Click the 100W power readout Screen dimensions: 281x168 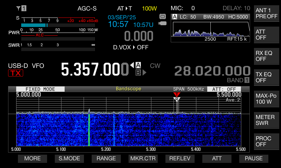pos(149,8)
